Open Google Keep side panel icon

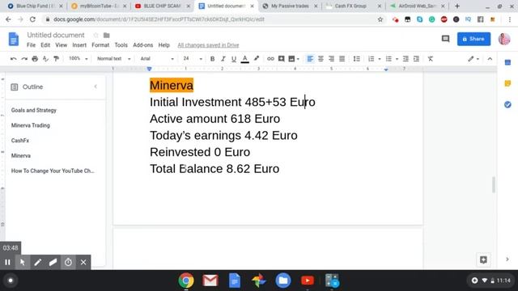[x=507, y=83]
